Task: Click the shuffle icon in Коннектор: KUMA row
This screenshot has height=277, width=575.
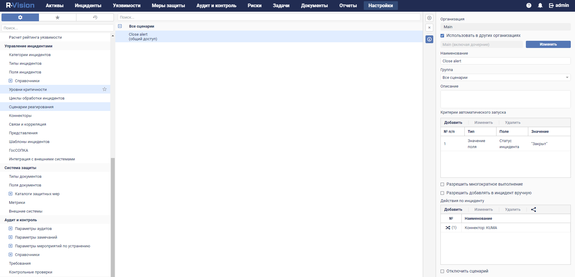Action: pos(448,228)
